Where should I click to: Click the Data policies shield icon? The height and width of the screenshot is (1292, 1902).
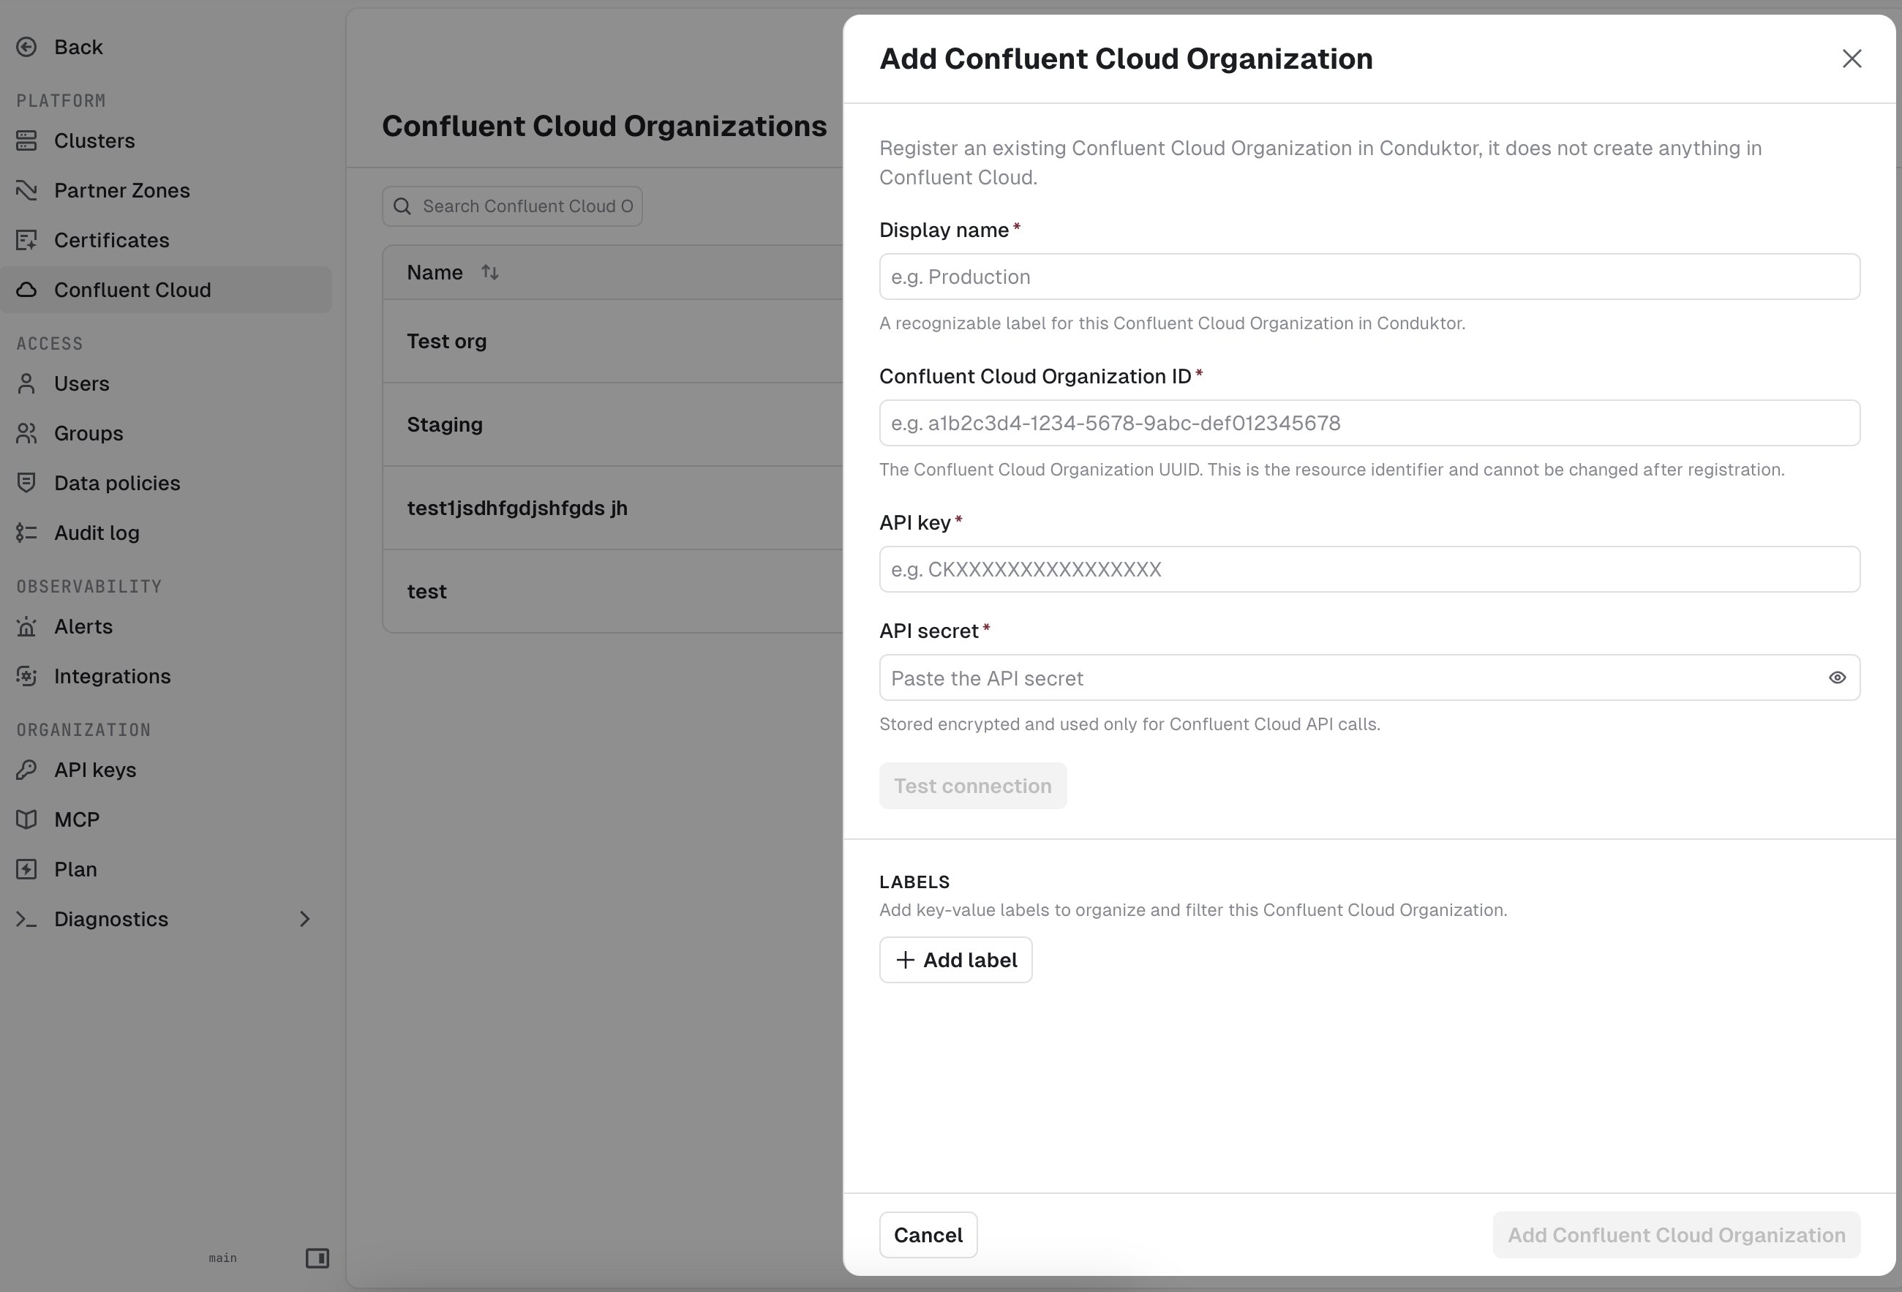click(26, 484)
